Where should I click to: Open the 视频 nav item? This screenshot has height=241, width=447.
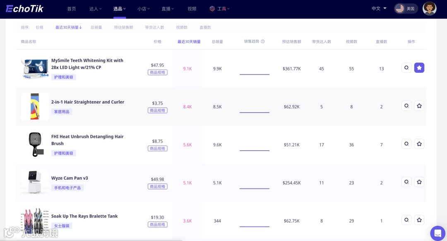192,9
